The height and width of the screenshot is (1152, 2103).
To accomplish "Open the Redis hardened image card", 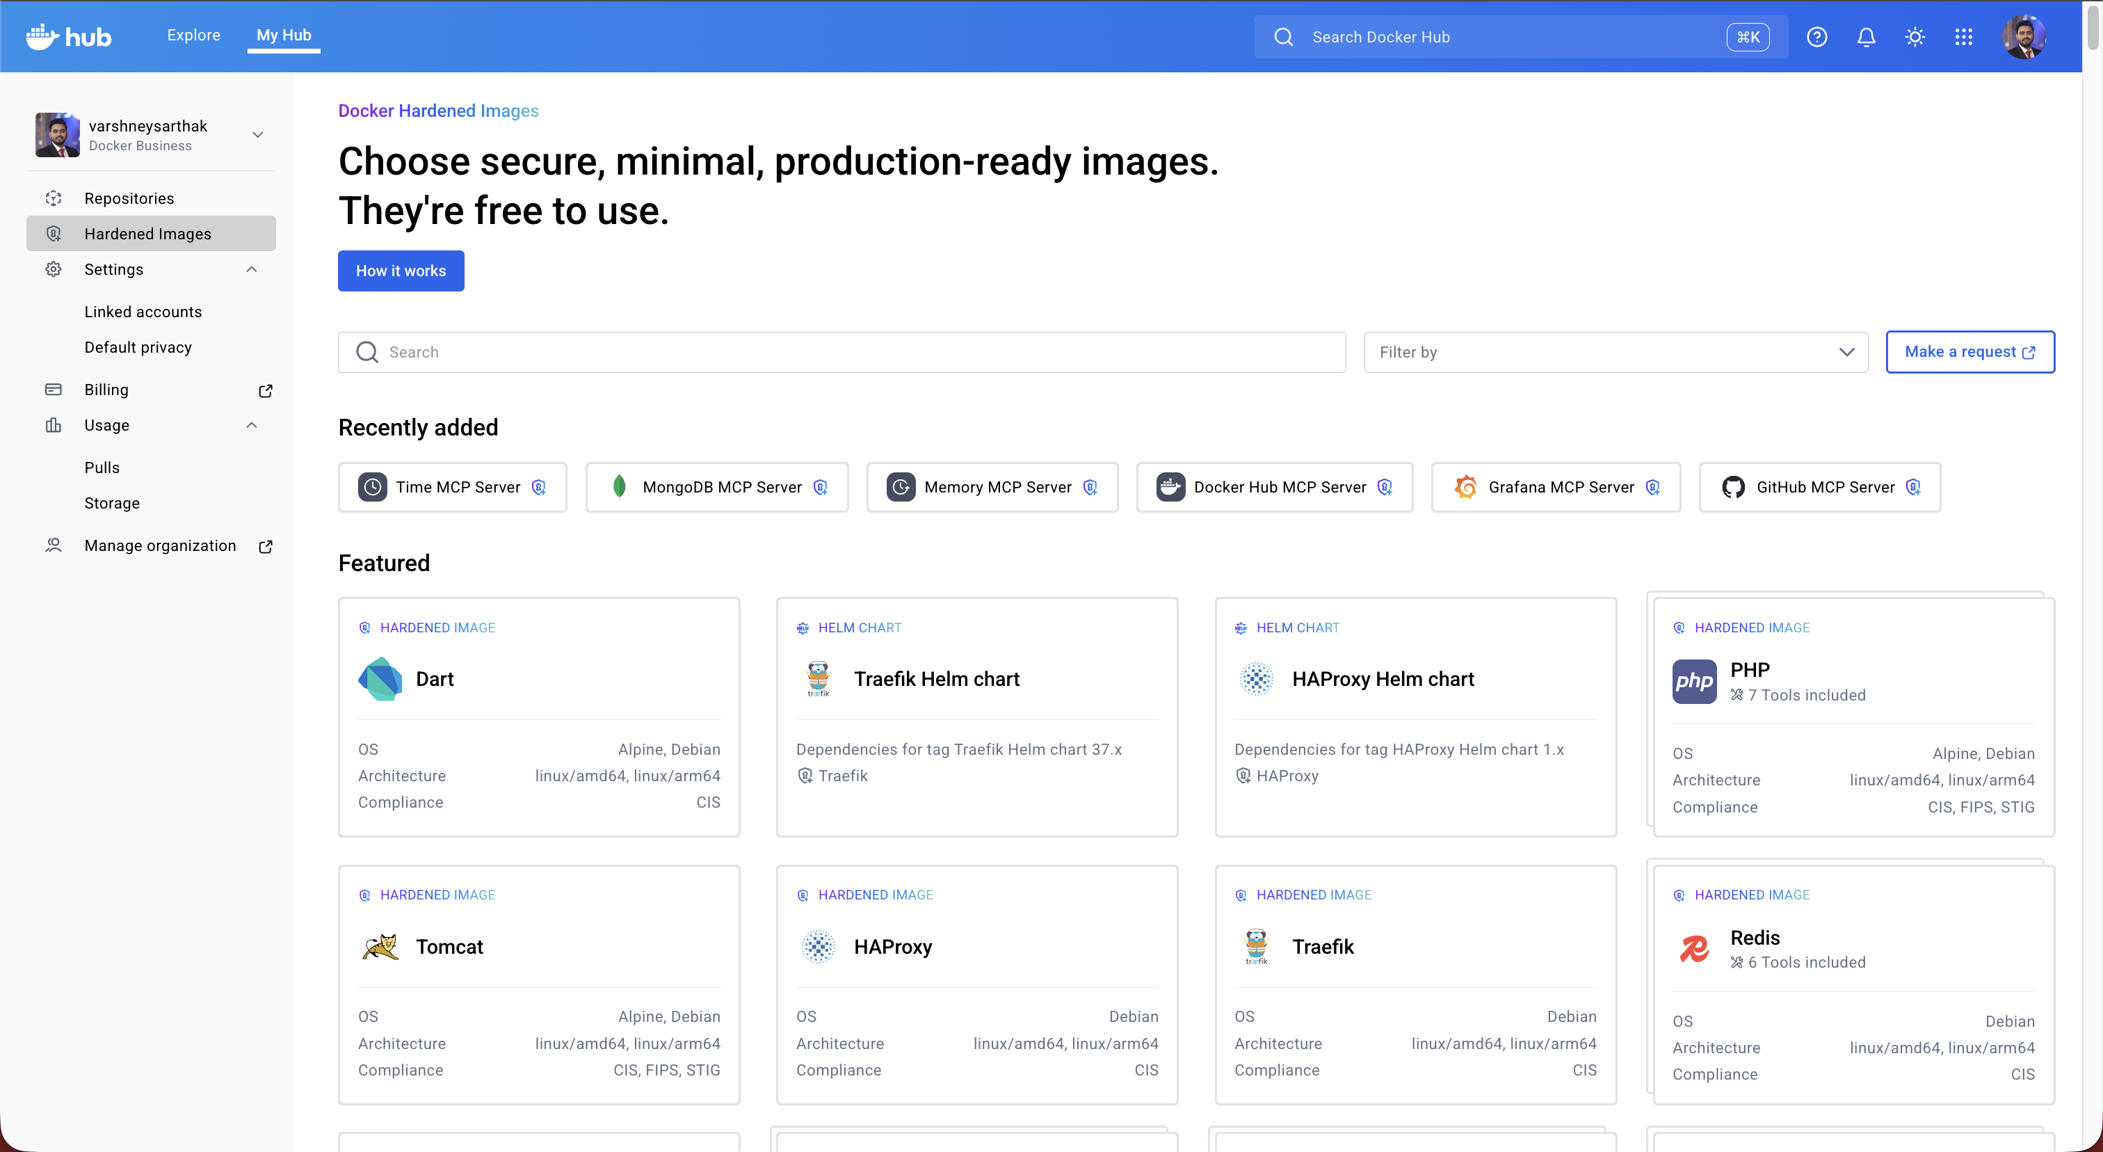I will (x=1853, y=984).
